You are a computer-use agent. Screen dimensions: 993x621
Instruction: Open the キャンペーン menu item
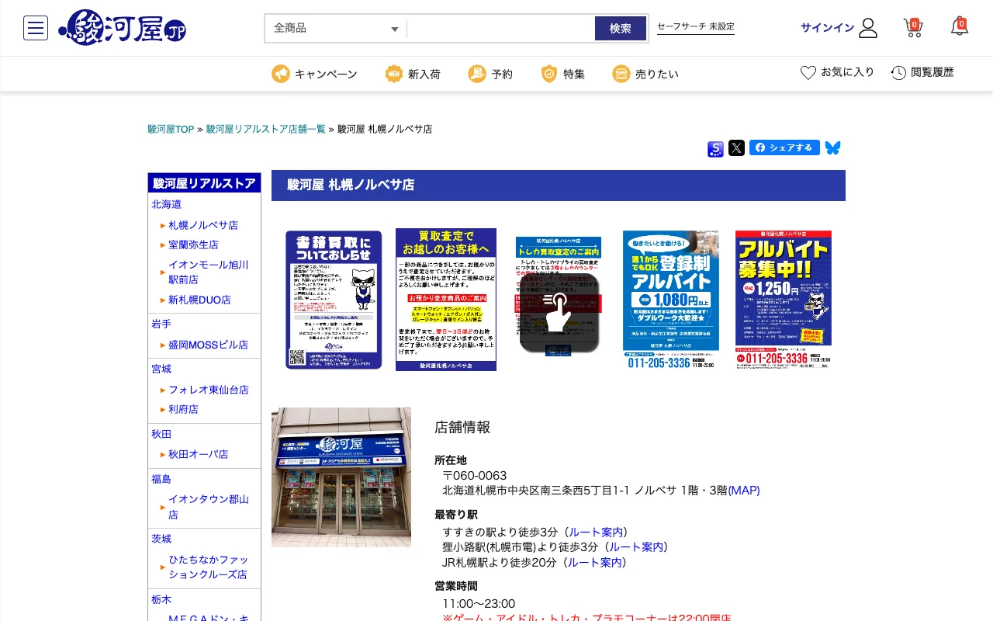tap(326, 75)
